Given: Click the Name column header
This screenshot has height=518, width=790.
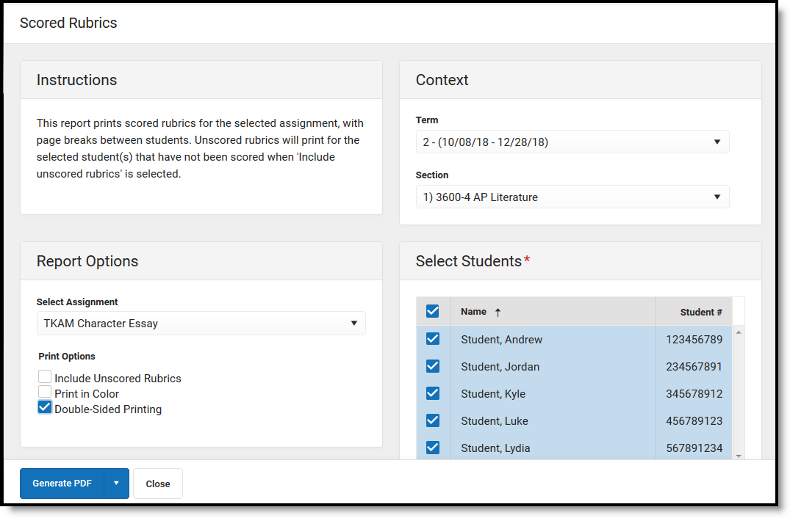Looking at the screenshot, I should click(473, 312).
